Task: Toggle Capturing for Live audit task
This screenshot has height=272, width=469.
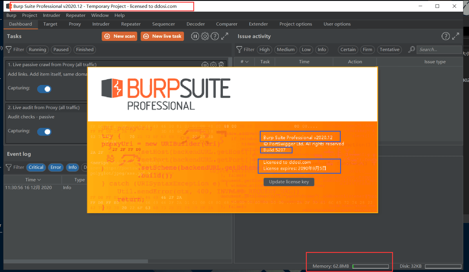Action: click(x=44, y=132)
